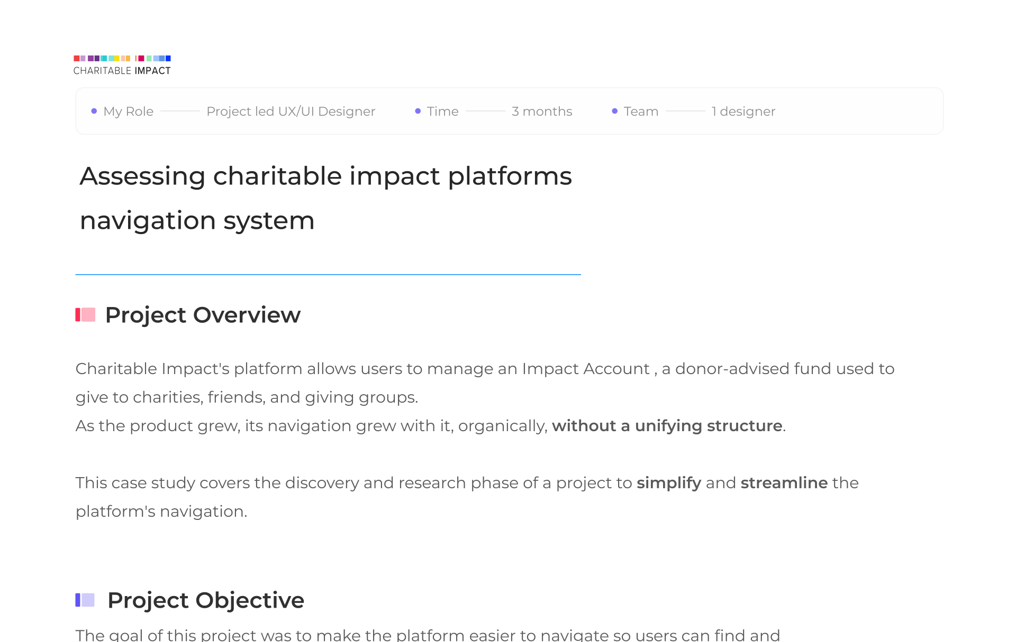The image size is (1016, 642).
Task: Click the 'Project Objective' heading
Action: tap(206, 600)
